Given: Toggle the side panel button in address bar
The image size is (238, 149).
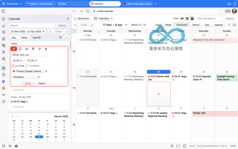Looking at the screenshot, I should (4, 11).
